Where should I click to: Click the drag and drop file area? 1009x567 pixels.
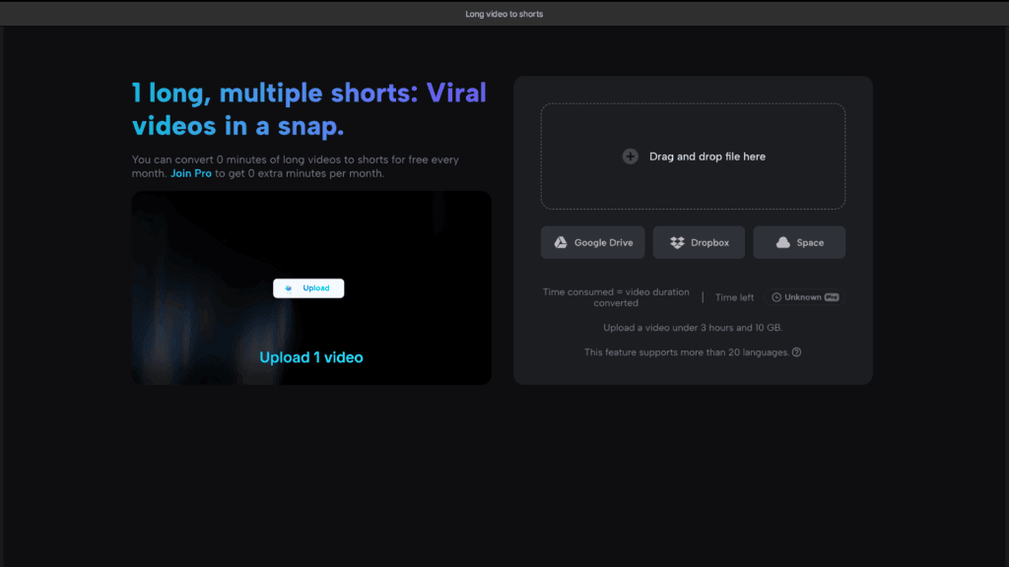tap(693, 156)
